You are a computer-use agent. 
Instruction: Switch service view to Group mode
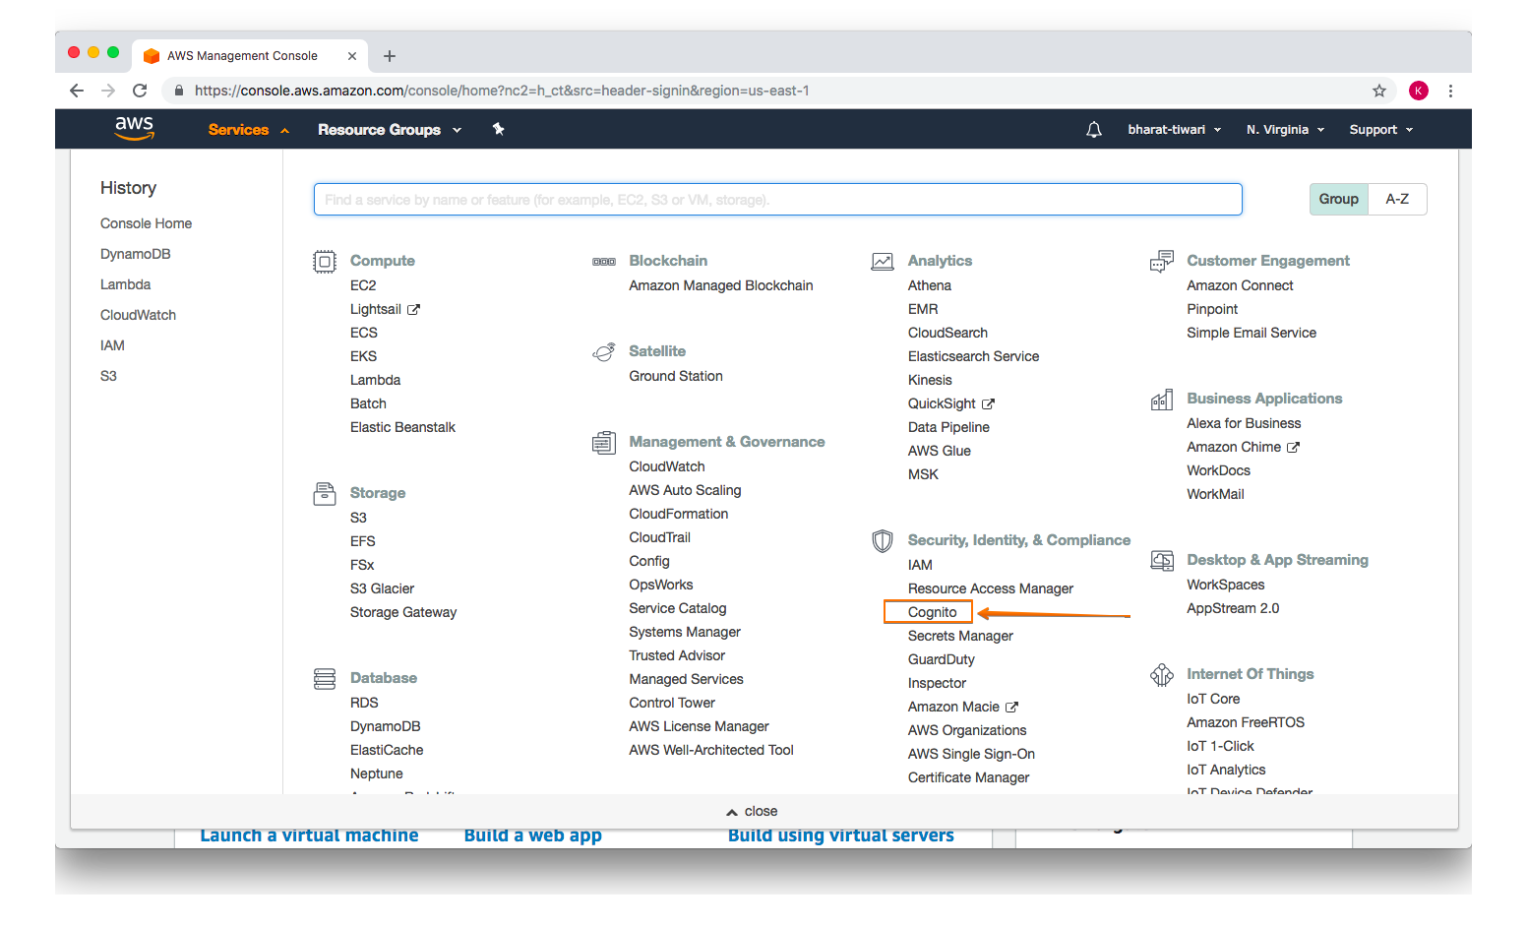[1337, 198]
